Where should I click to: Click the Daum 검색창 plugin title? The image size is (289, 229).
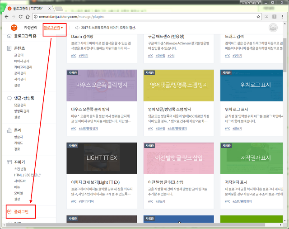click(82, 37)
